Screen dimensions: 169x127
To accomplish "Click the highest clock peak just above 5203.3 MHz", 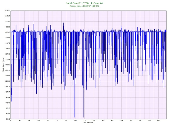I will 33,21.
